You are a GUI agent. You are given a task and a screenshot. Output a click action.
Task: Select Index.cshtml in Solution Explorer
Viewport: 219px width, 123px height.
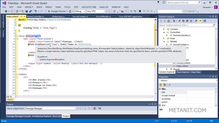click(x=182, y=66)
